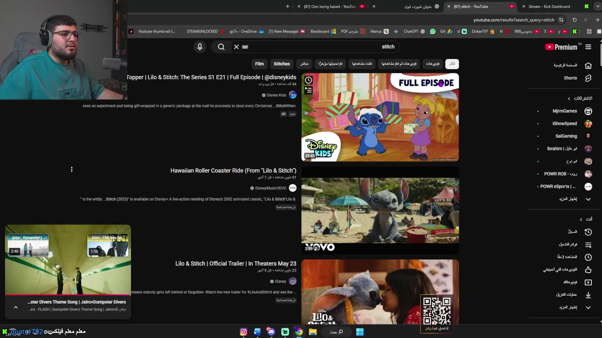The width and height of the screenshot is (602, 338).
Task: Open the gz7v - OneDrive bookmark
Action: coord(246,31)
